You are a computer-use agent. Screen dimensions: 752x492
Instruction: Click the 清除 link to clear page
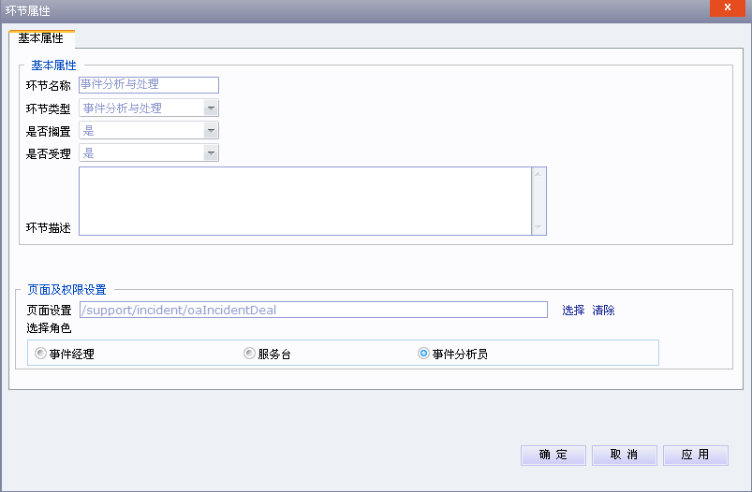[603, 311]
